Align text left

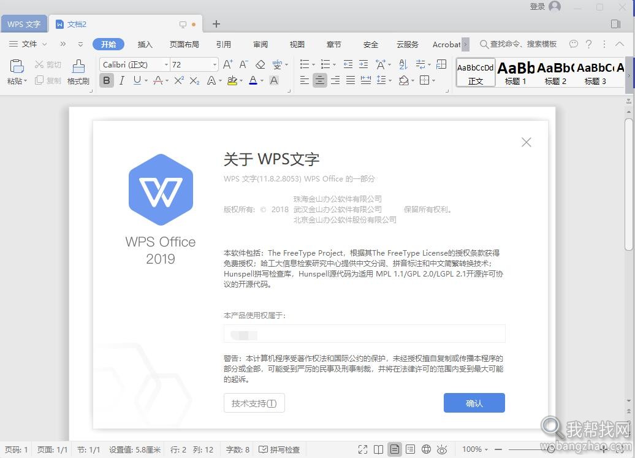coord(305,80)
